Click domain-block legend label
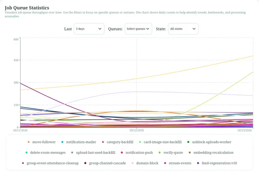Image resolution: width=259 pixels, height=177 pixels. point(147,163)
